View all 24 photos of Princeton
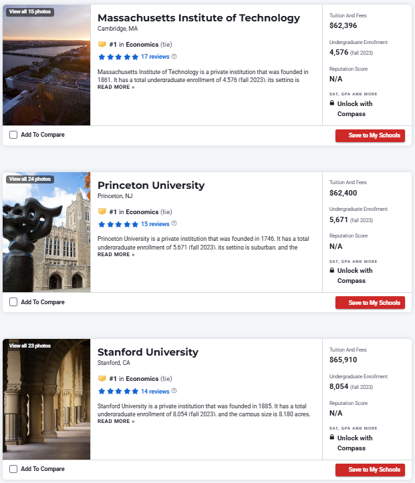 (x=30, y=179)
